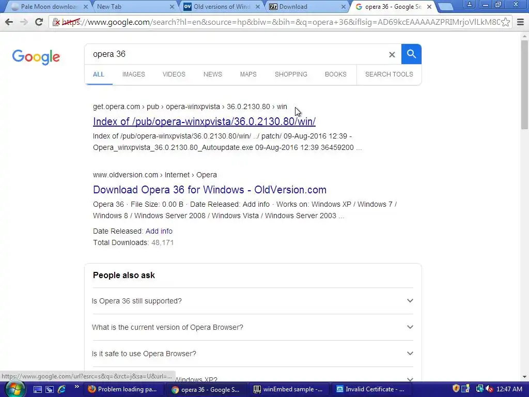Expand 'Is Opera 36 still supported?' question
The width and height of the screenshot is (529, 397).
[253, 301]
